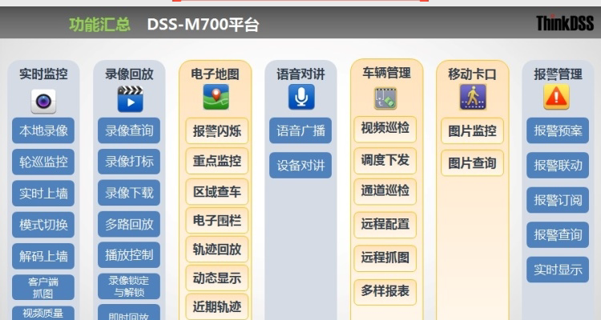
Task: Choose 实时上墙
Action: 43,194
